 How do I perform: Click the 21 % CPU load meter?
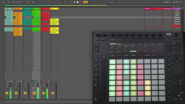coord(178,2)
